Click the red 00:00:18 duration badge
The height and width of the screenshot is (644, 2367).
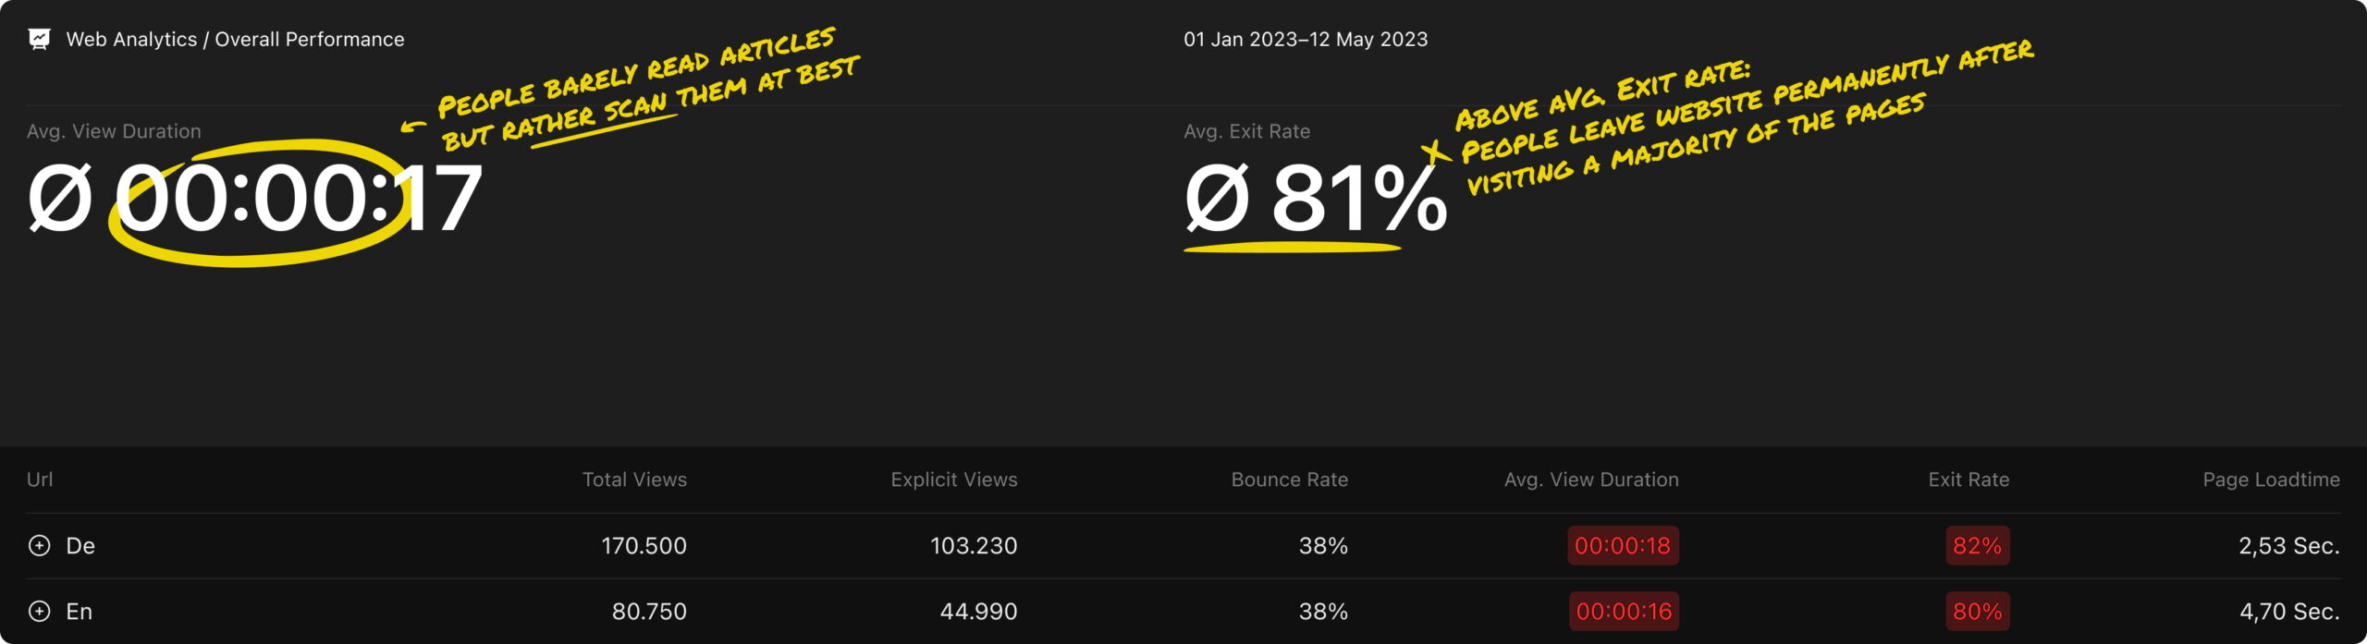click(1623, 545)
